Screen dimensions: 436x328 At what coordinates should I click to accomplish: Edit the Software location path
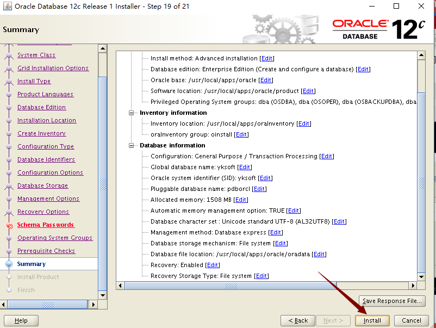pos(308,91)
